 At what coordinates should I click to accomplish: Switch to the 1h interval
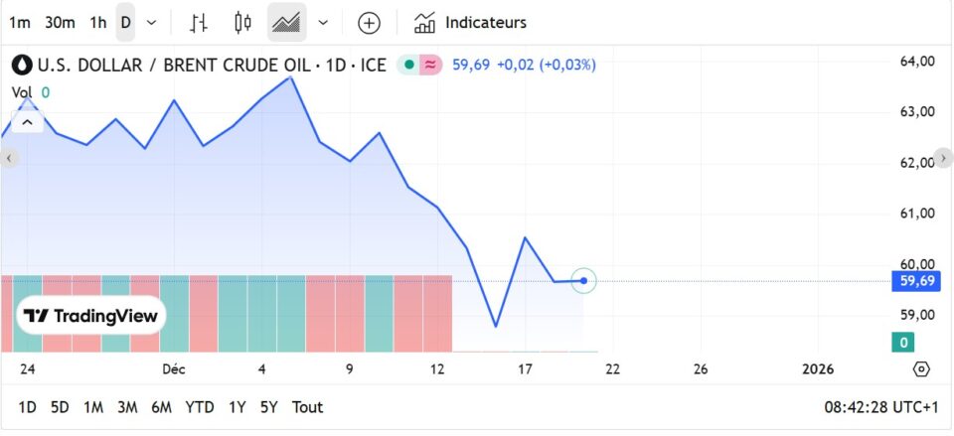(x=97, y=22)
